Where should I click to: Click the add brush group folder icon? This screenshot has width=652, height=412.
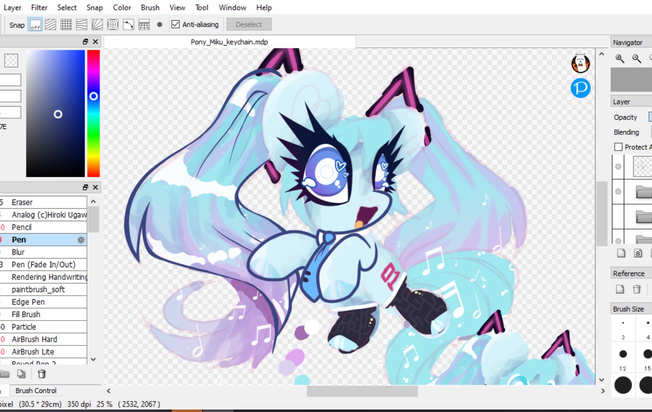[5, 374]
